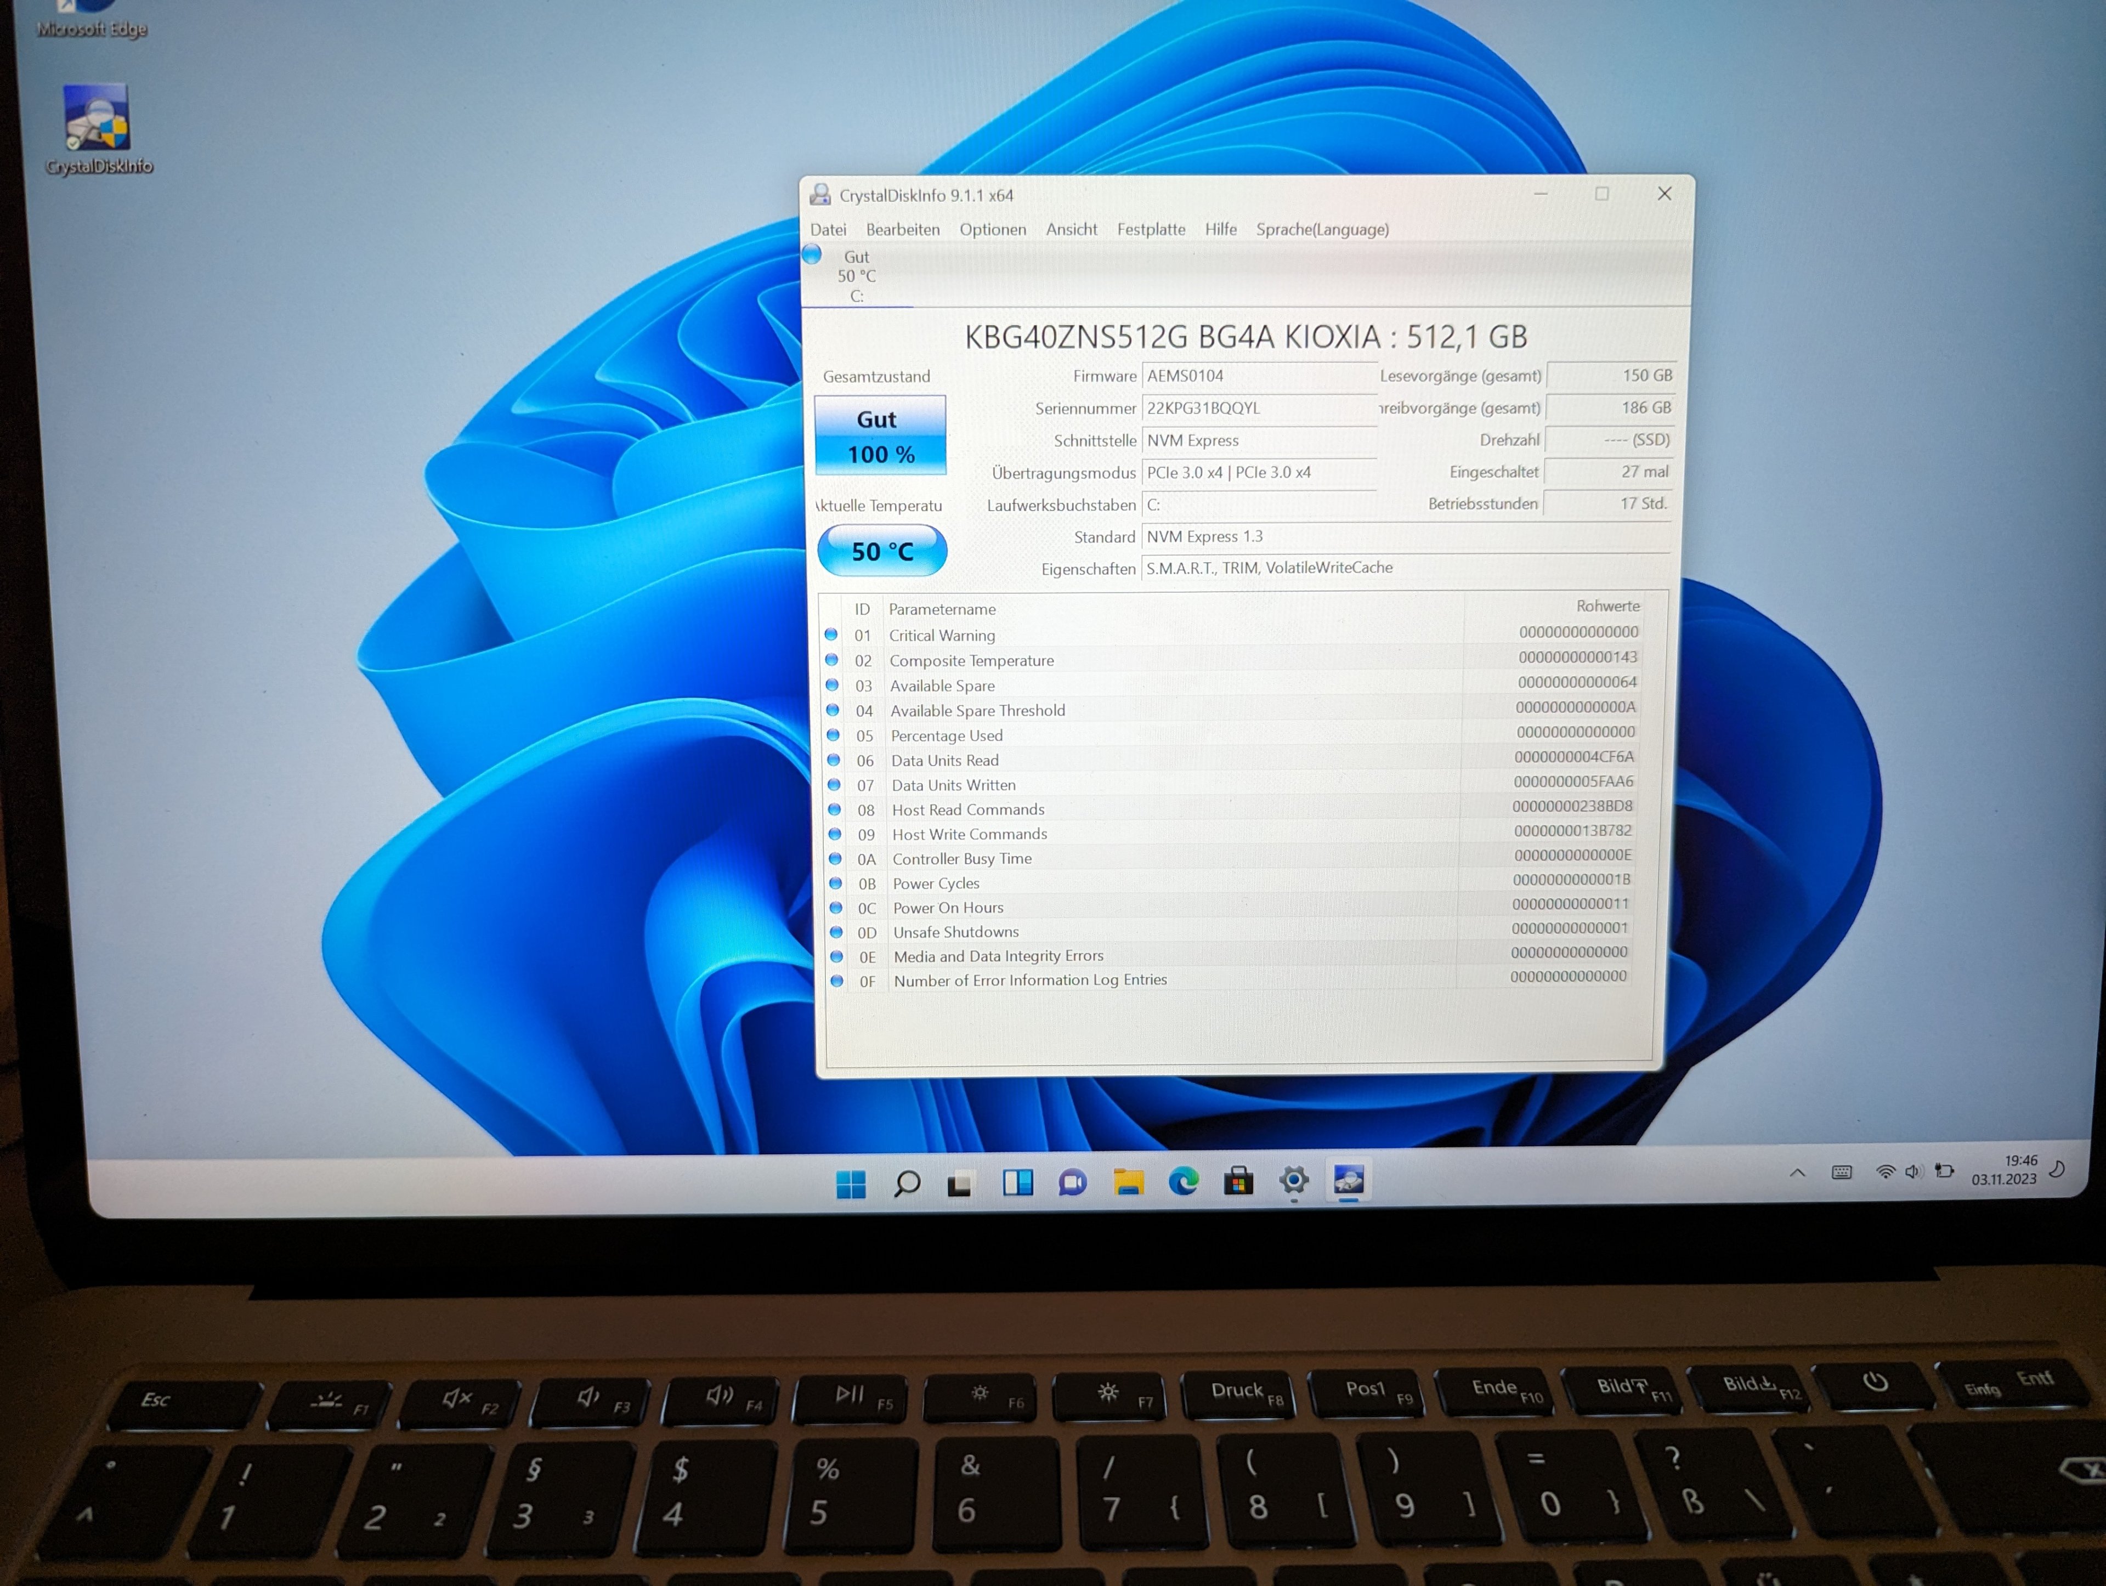The height and width of the screenshot is (1586, 2106).
Task: Launch Microsoft Edge from taskbar
Action: point(1184,1181)
